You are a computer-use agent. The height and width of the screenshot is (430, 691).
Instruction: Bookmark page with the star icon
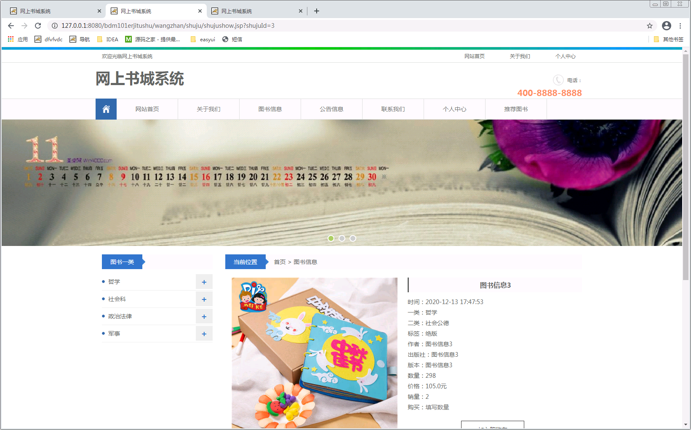(x=650, y=26)
